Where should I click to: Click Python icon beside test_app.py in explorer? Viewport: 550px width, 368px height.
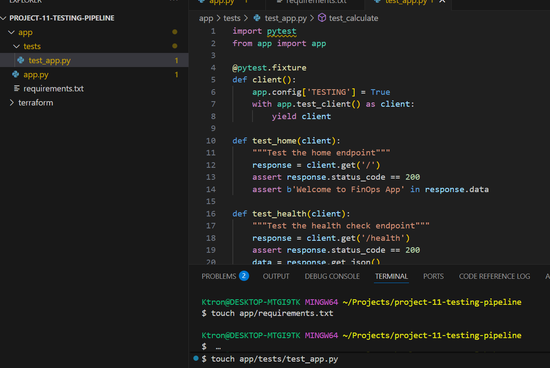[x=21, y=61]
